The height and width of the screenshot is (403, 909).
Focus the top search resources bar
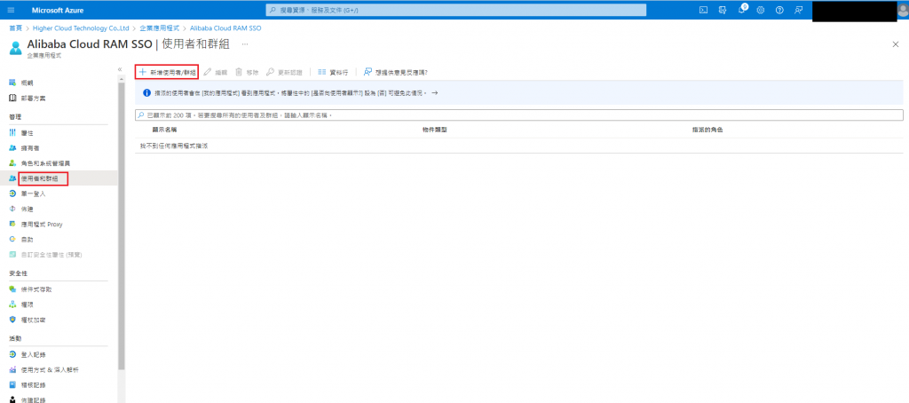click(x=456, y=10)
